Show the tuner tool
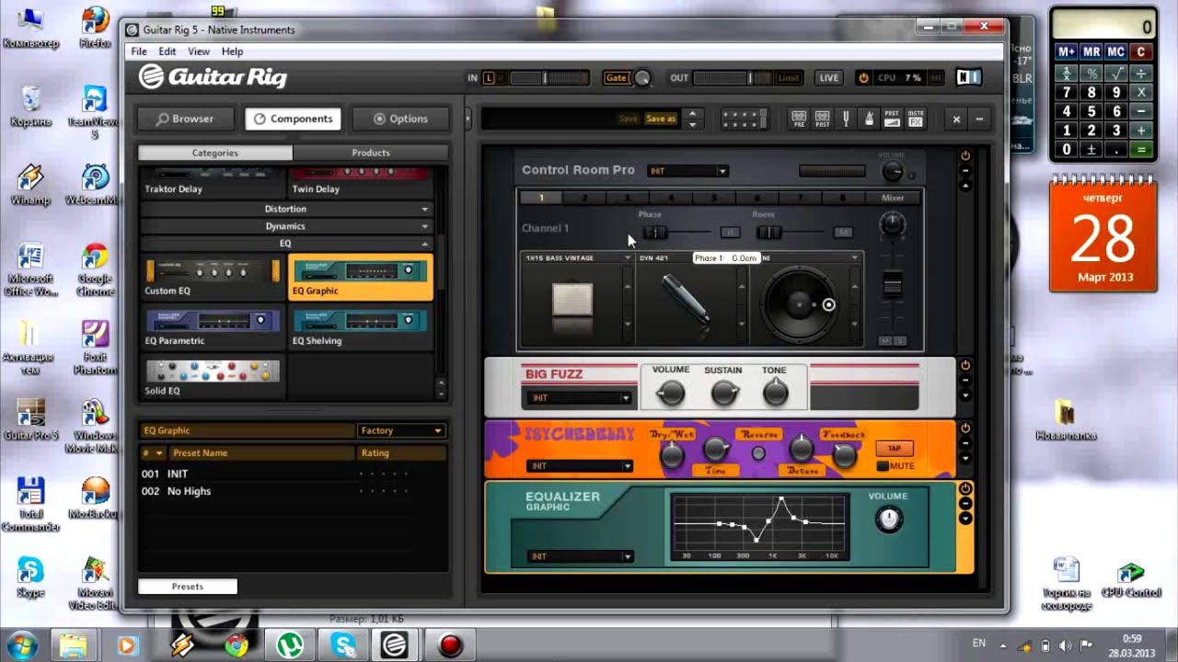 [846, 119]
